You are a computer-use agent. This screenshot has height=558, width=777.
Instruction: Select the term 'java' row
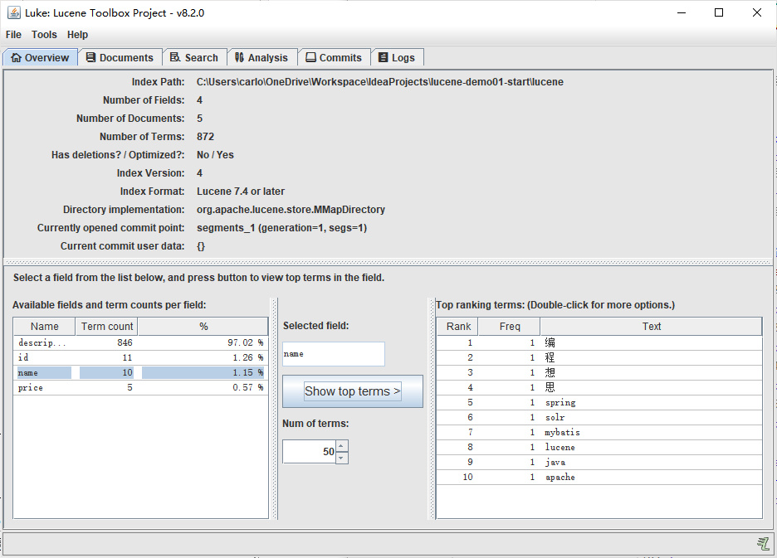pos(599,462)
